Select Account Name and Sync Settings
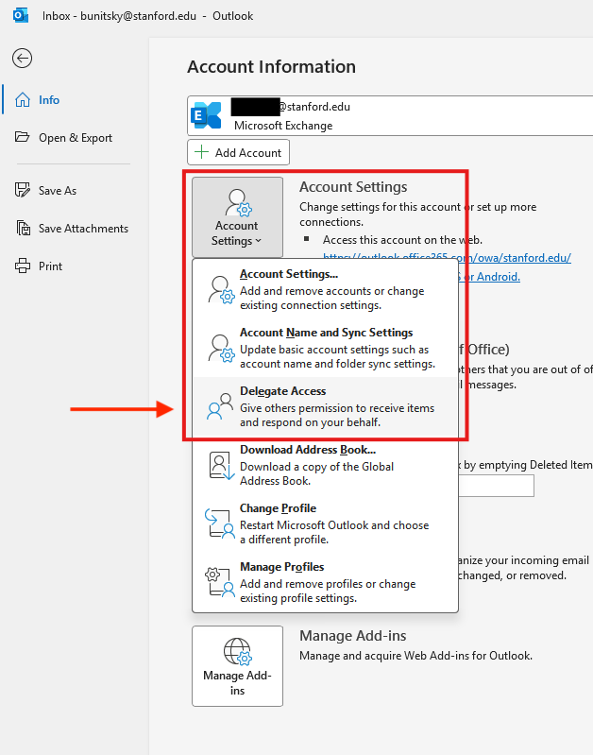This screenshot has width=593, height=755. click(x=325, y=348)
